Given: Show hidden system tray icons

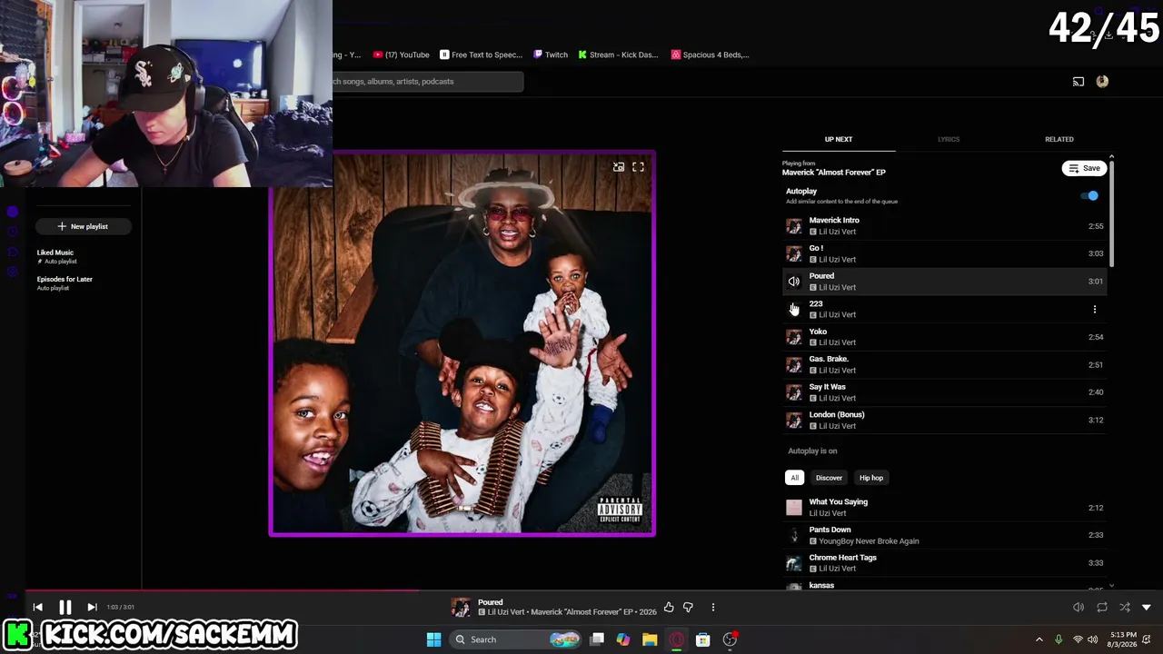Looking at the screenshot, I should pos(1039,639).
